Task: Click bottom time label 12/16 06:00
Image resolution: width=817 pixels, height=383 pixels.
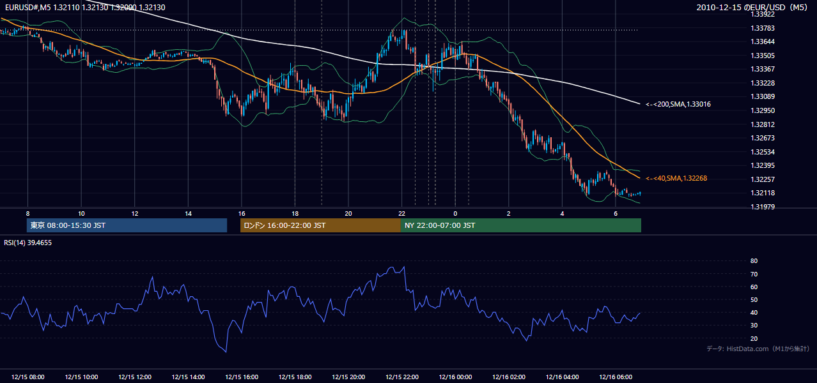Action: [616, 377]
